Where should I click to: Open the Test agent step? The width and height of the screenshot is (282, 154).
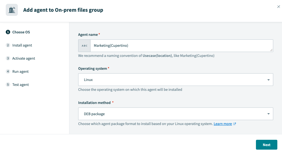coord(21,85)
